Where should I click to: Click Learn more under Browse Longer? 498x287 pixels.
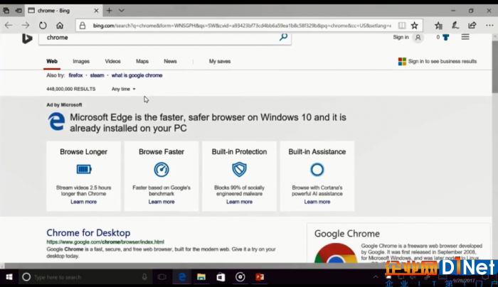pyautogui.click(x=83, y=202)
